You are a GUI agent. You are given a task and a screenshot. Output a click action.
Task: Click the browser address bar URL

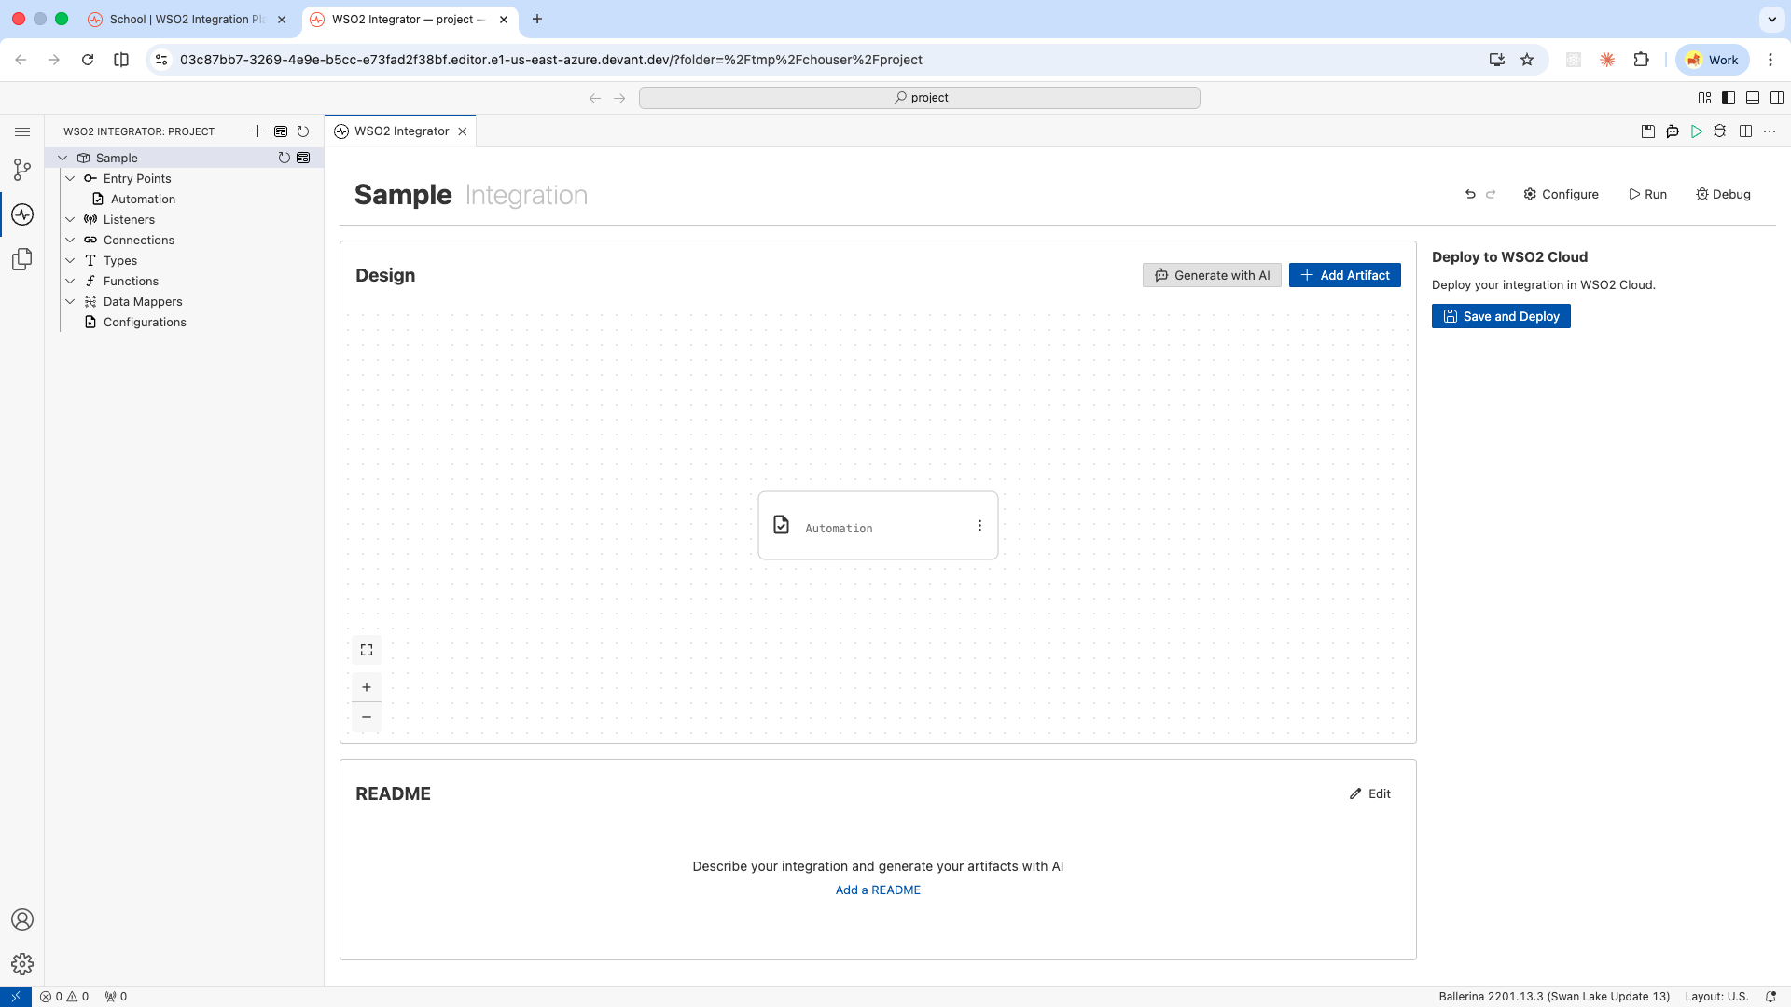point(550,60)
